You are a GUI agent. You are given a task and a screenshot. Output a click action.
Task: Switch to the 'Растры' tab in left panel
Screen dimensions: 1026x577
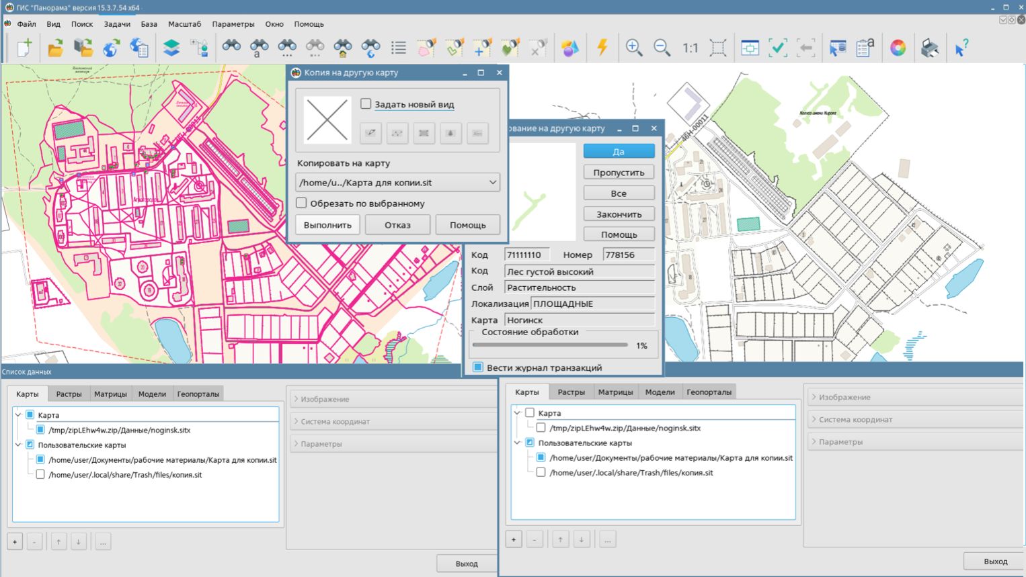(69, 394)
